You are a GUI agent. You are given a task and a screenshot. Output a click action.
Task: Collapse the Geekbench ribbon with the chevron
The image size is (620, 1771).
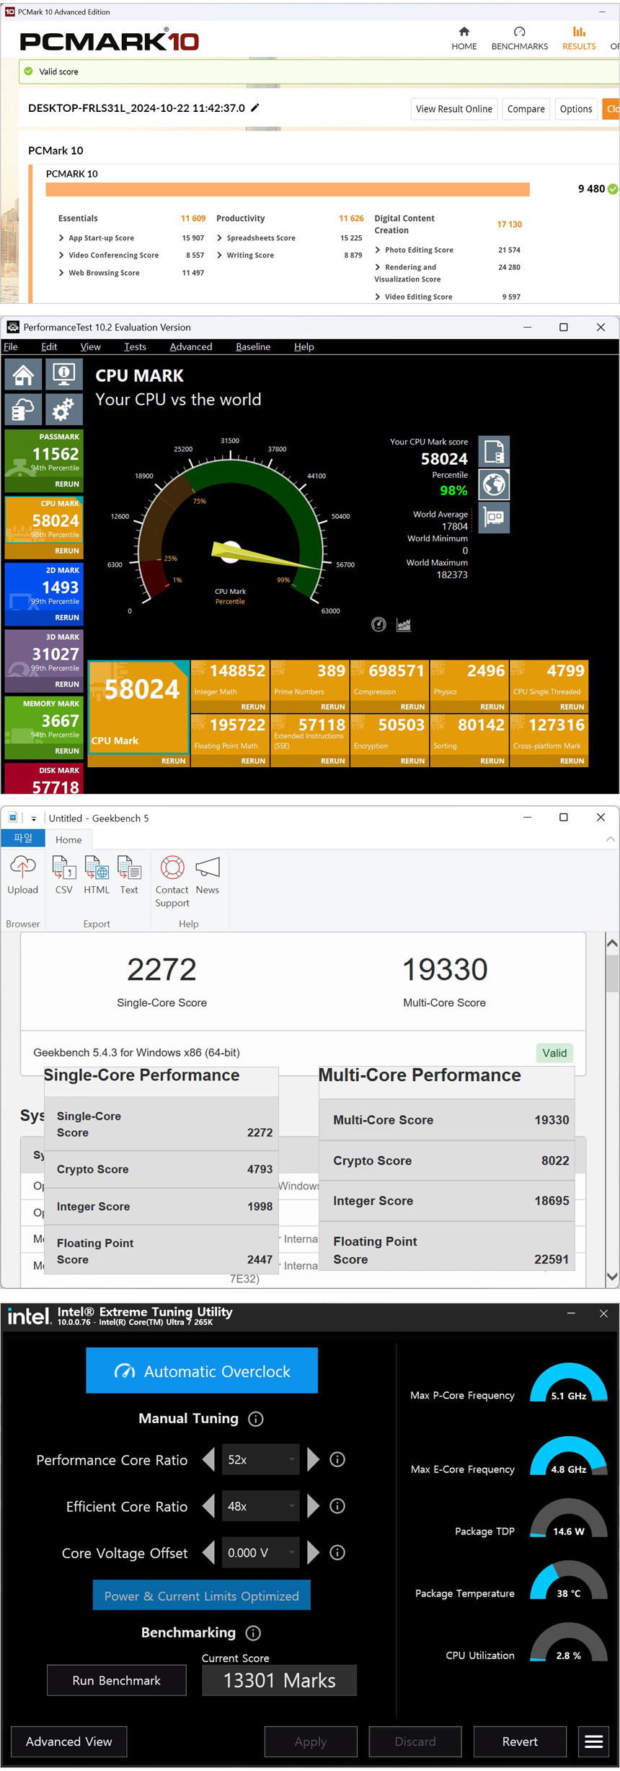tap(611, 839)
